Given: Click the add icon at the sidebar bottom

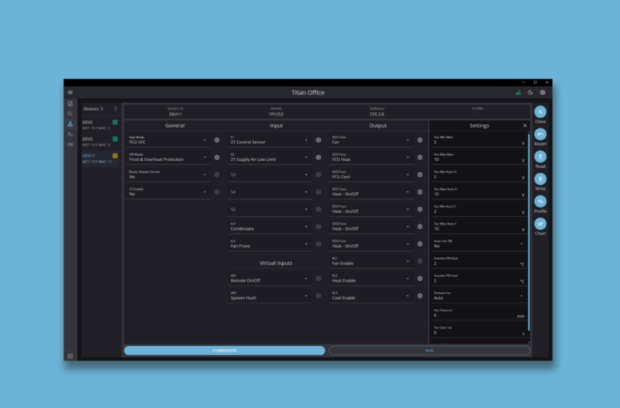Looking at the screenshot, I should (x=71, y=356).
